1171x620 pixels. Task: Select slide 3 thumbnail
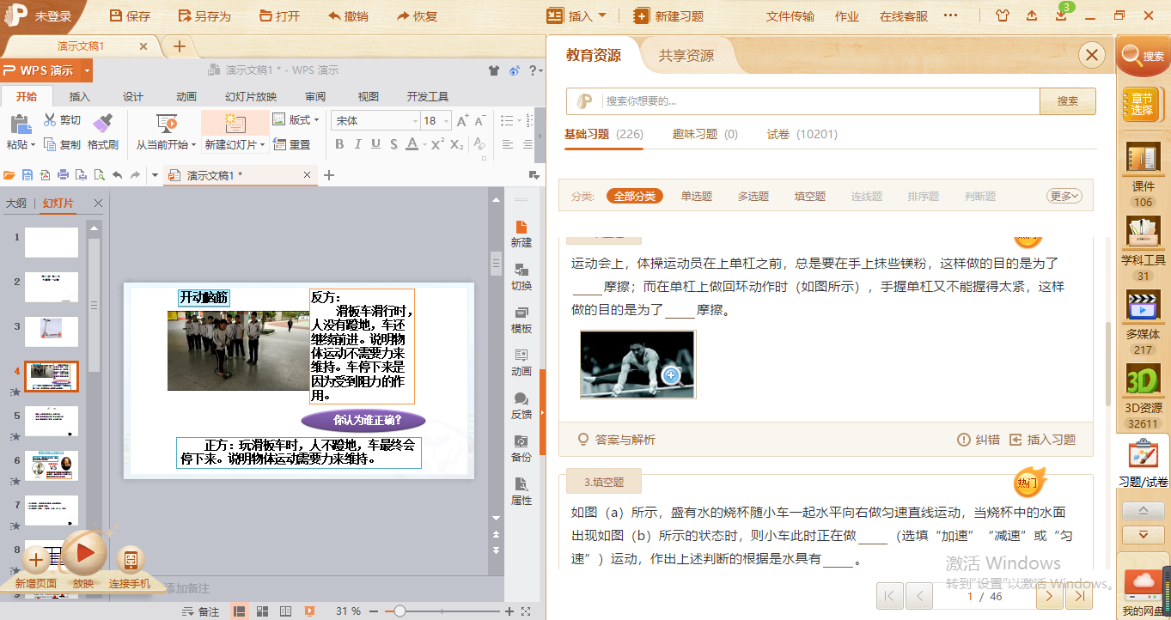52,331
